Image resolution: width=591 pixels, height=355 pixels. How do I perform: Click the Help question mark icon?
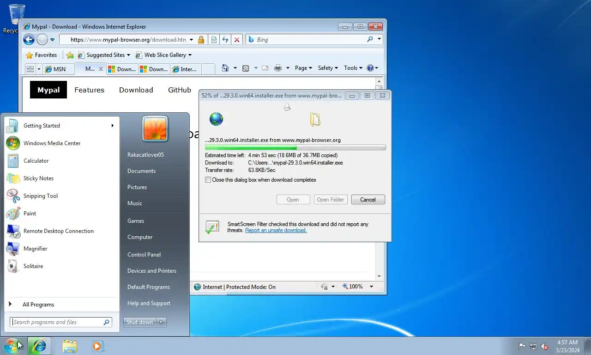tap(370, 68)
